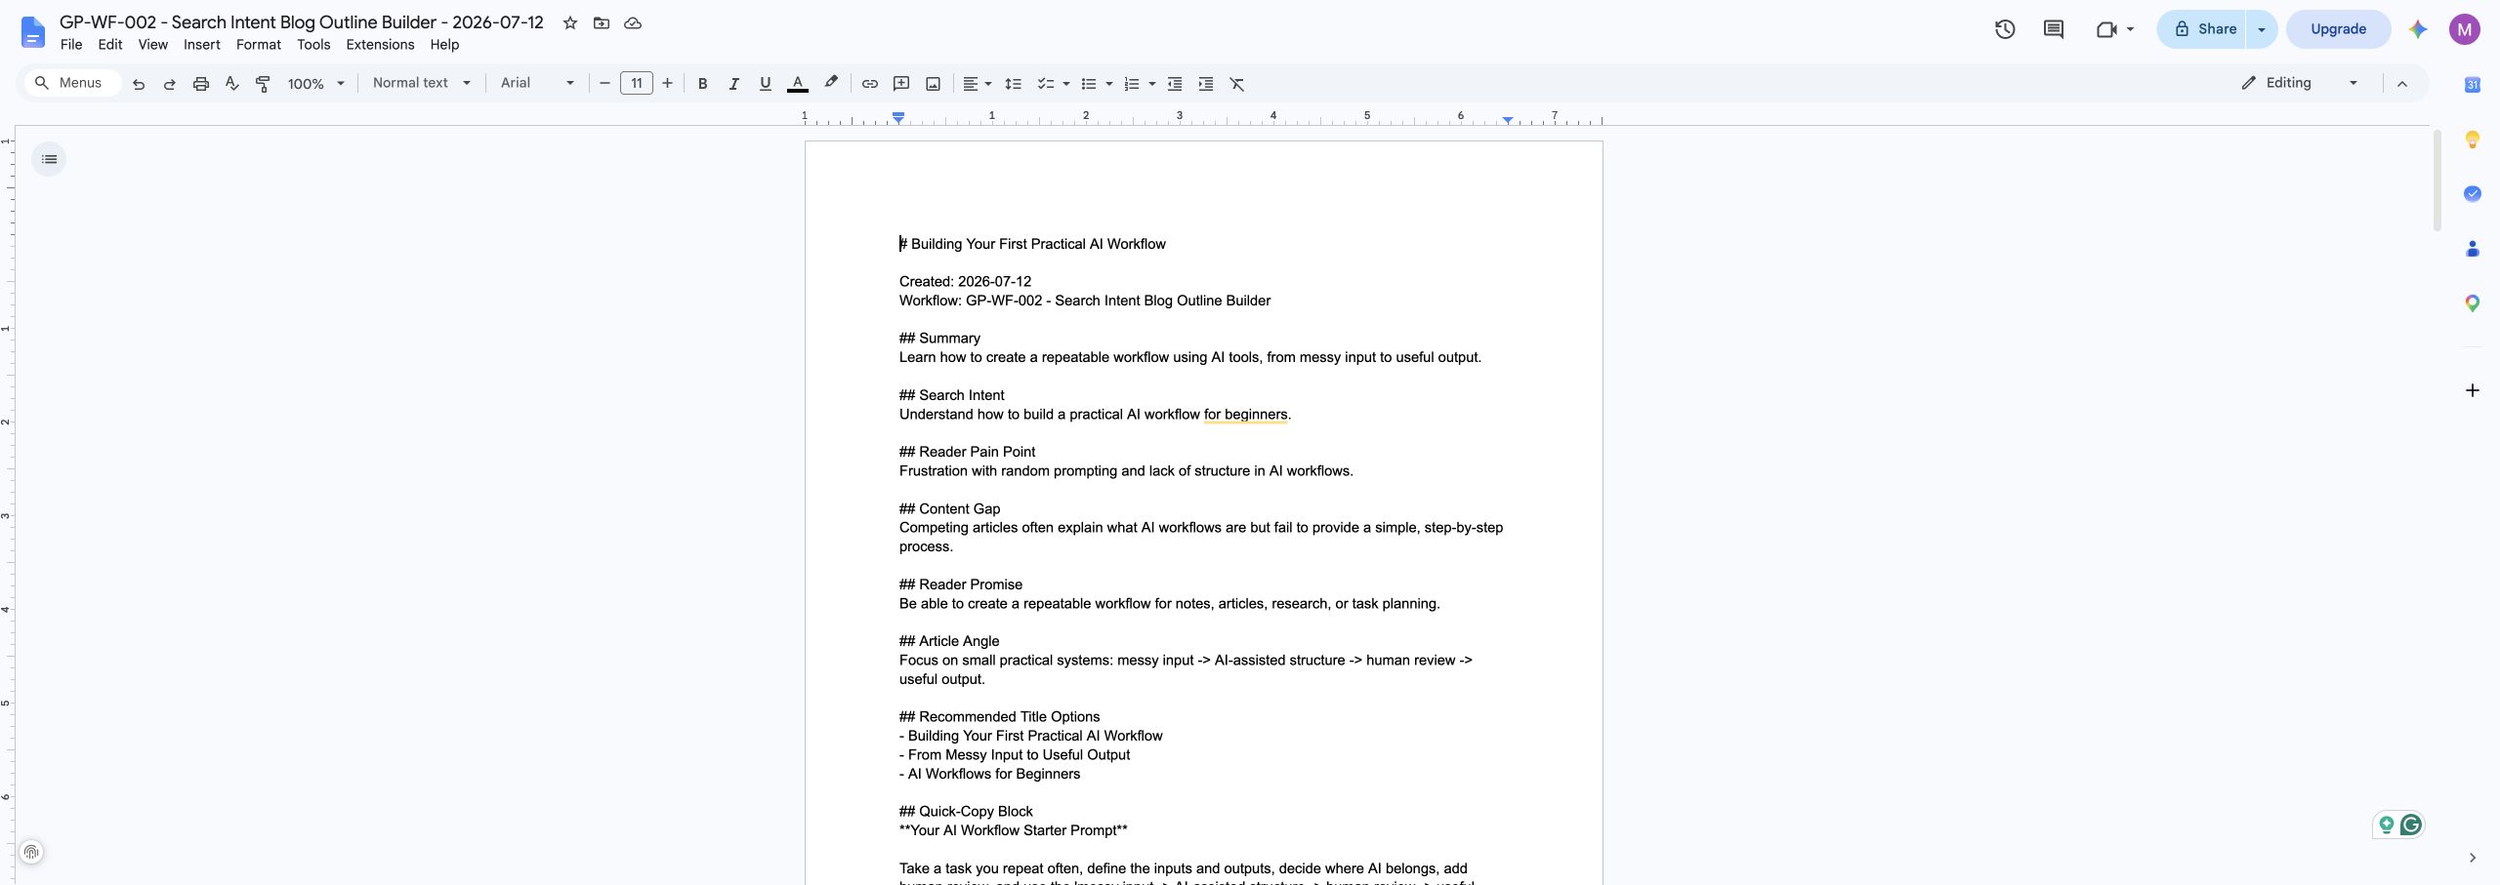Screen dimensions: 2500x885
Task: Add a comment using toolbar icon
Action: pyautogui.click(x=901, y=84)
